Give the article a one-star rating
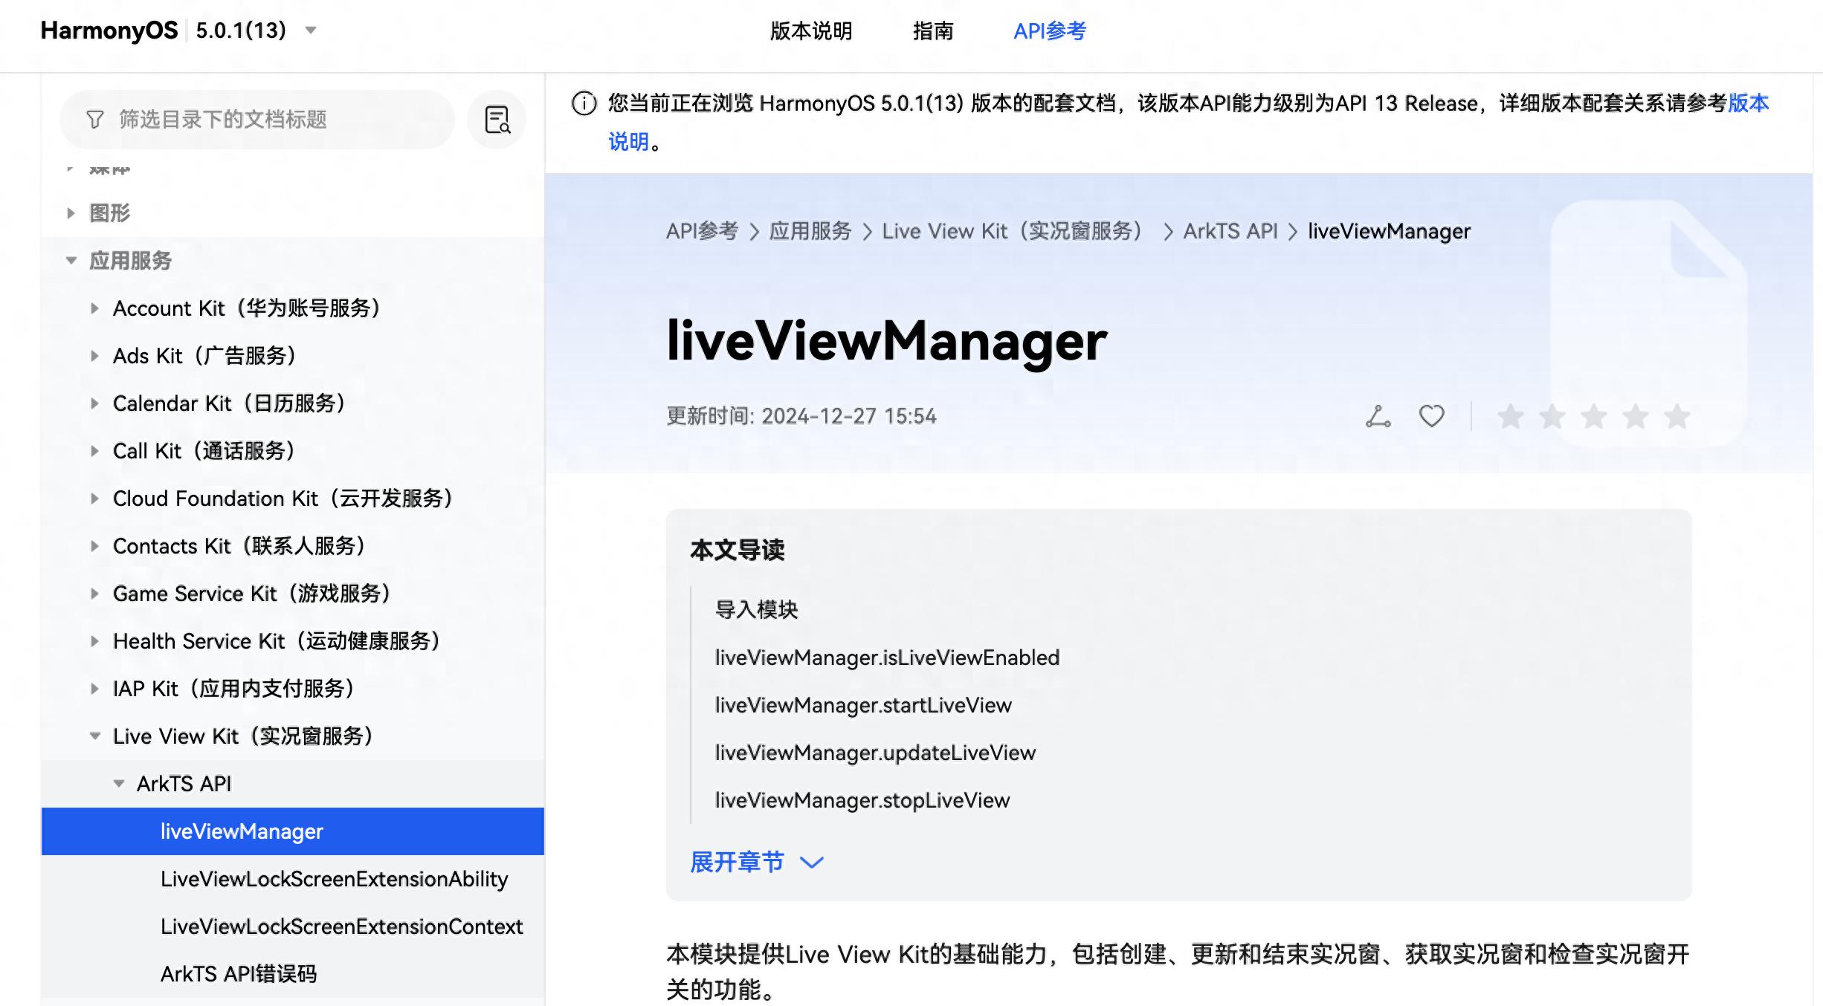Image resolution: width=1823 pixels, height=1006 pixels. coord(1509,416)
